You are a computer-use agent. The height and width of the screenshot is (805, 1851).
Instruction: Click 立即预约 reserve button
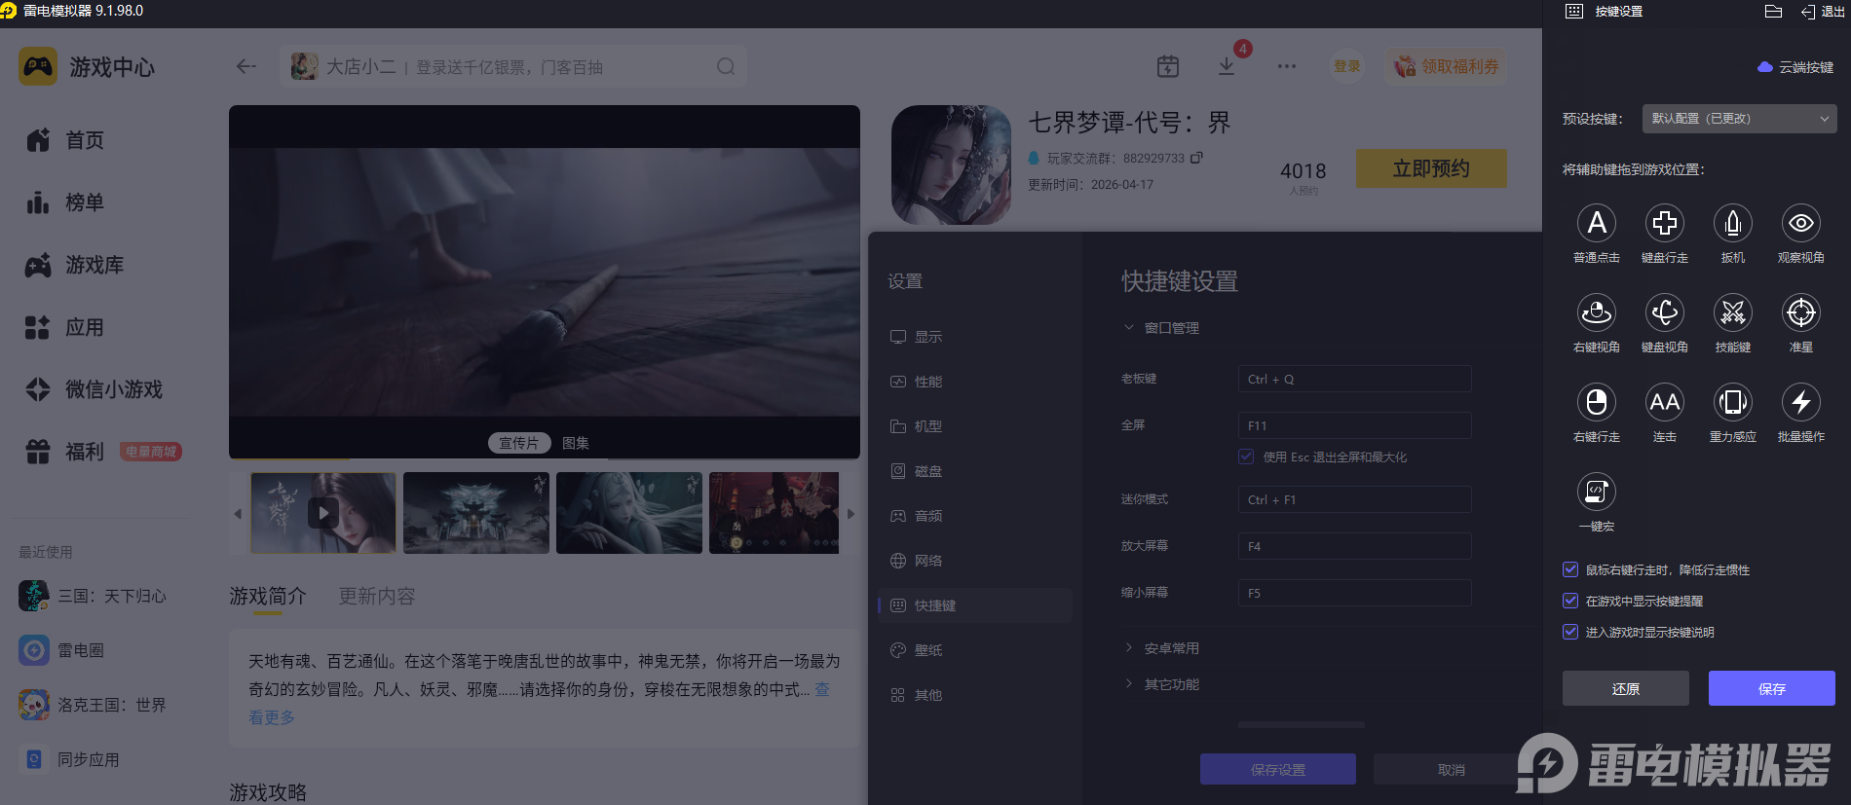tap(1431, 168)
